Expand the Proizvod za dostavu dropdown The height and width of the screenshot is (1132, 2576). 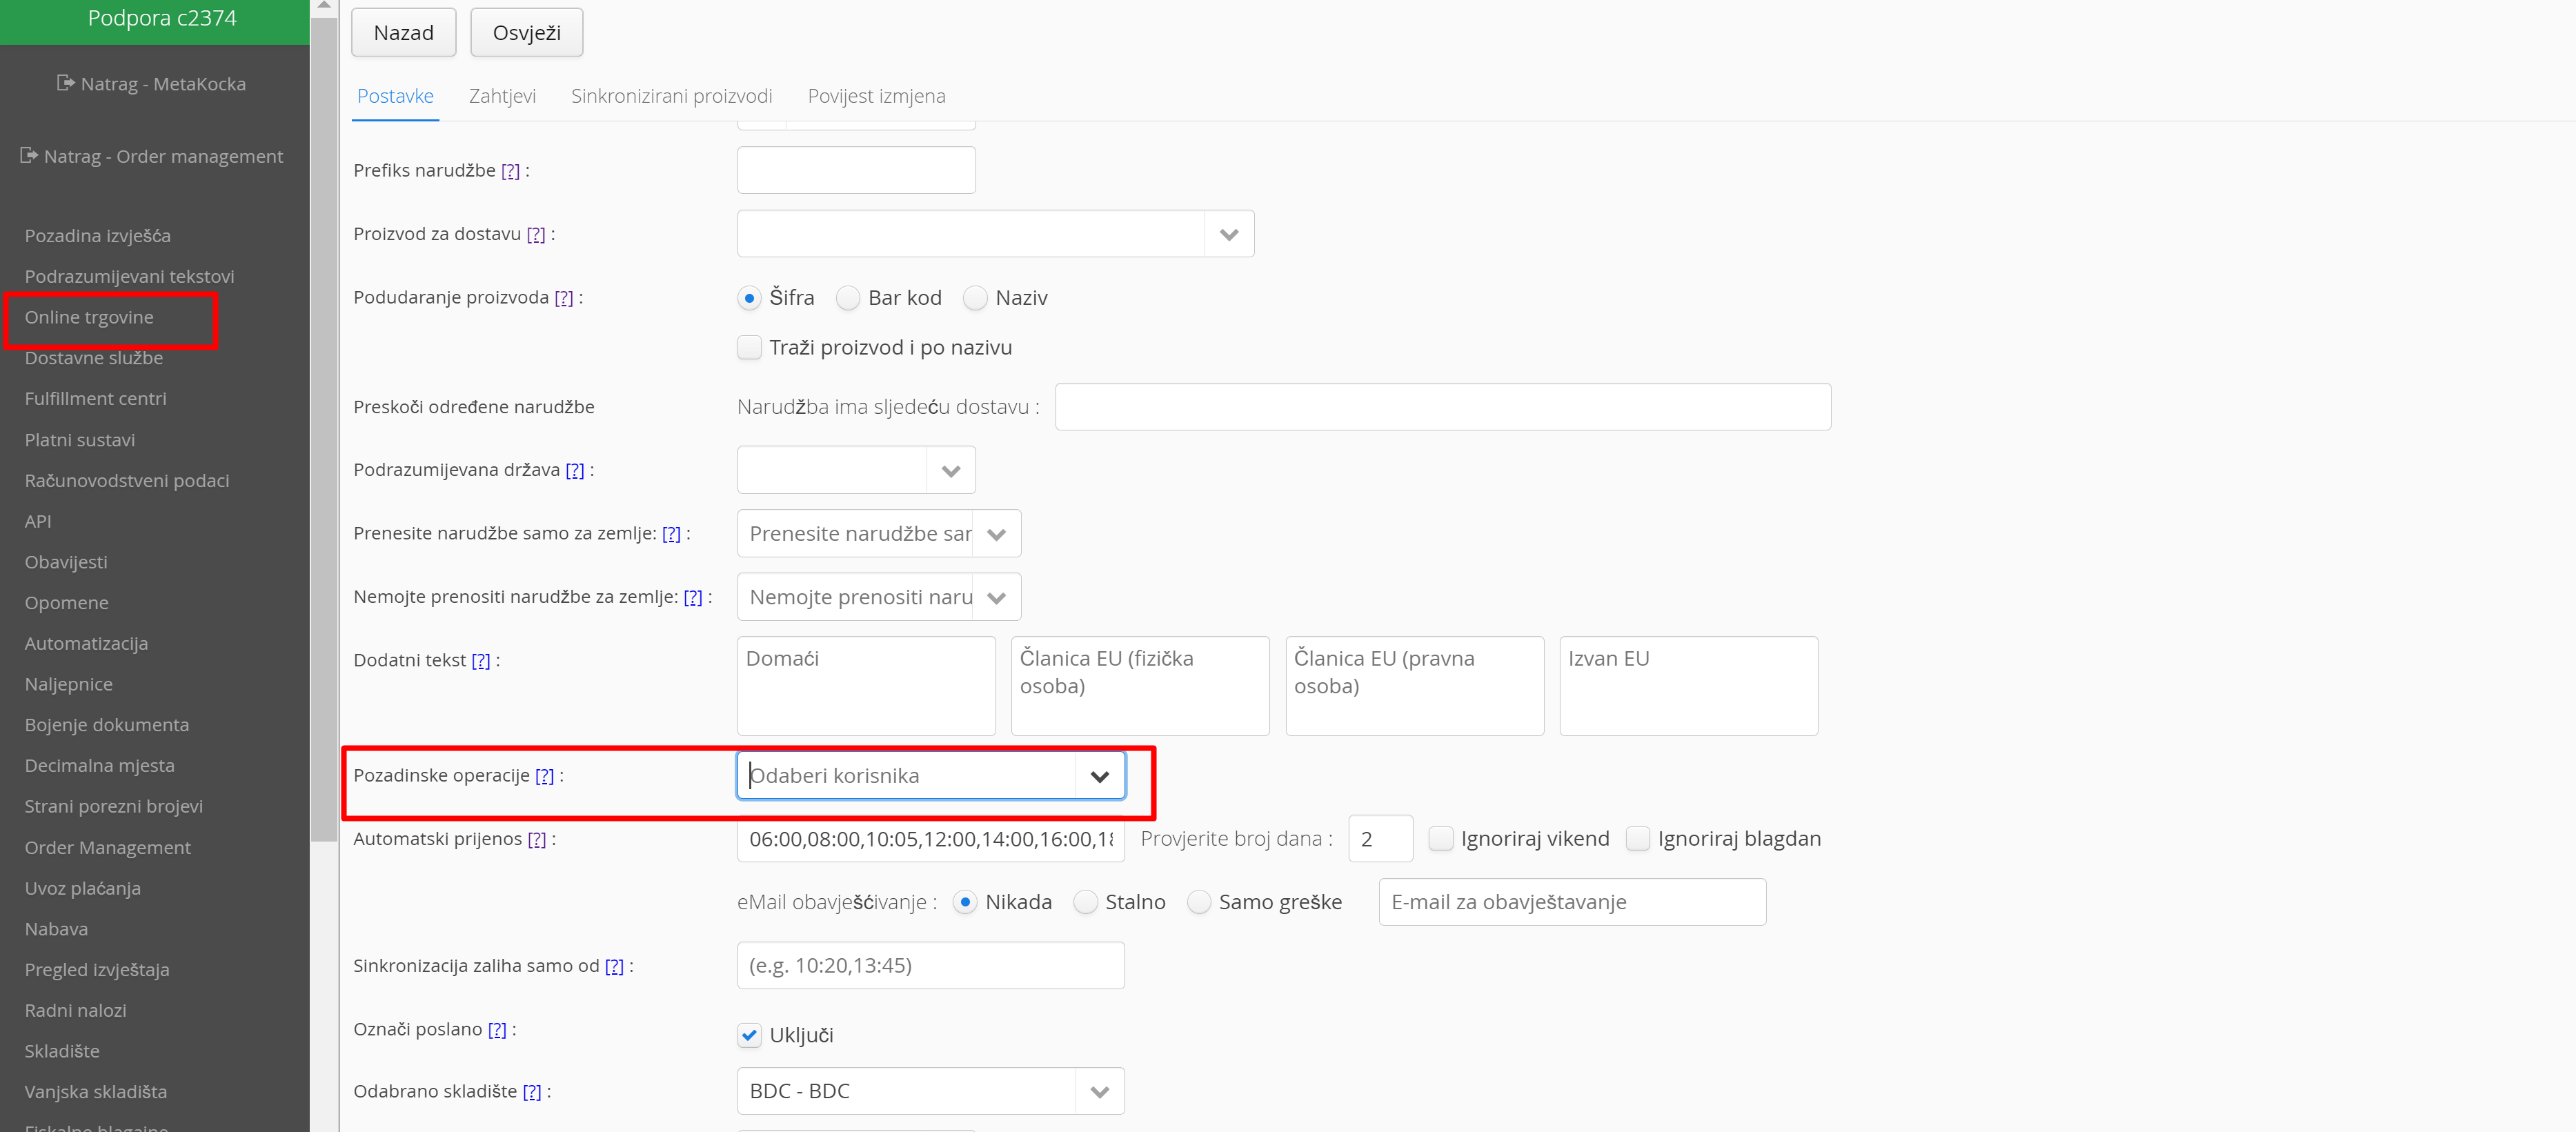(1229, 234)
